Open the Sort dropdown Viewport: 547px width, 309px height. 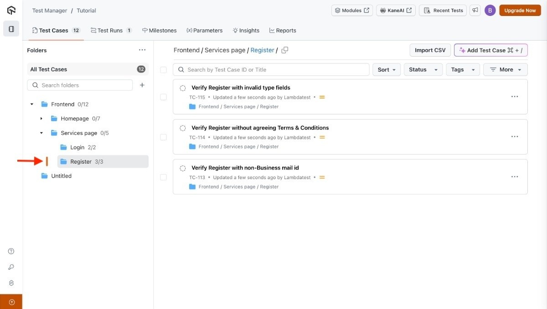(387, 70)
